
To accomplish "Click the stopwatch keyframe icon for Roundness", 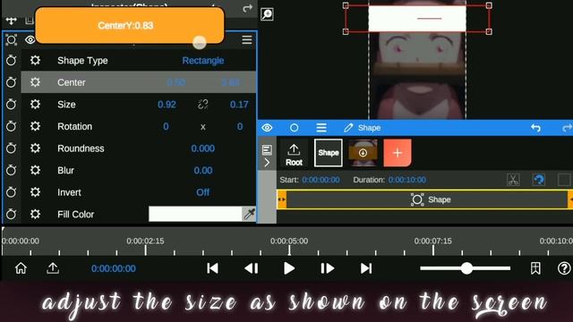I will pos(11,148).
